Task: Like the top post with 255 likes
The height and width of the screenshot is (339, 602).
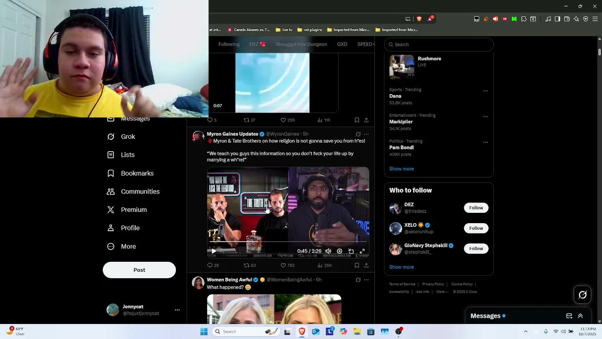Action: [x=287, y=120]
